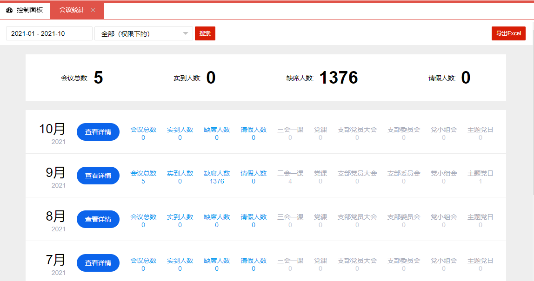Click 查看详情 for 8月
Viewport: 534px width, 281px height.
(x=98, y=219)
